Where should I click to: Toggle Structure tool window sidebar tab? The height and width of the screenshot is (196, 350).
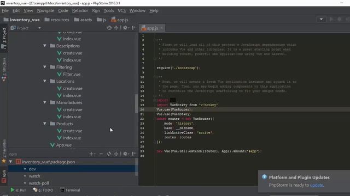(x=4, y=69)
